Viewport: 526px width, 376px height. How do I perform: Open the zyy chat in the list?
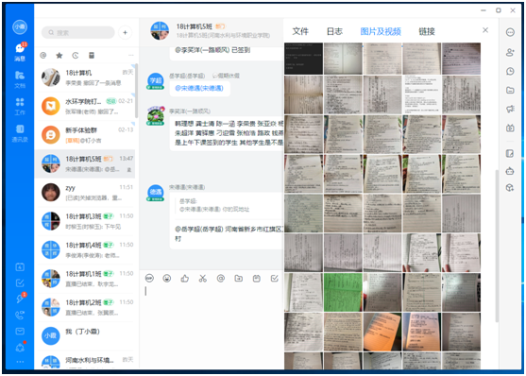[x=87, y=193]
